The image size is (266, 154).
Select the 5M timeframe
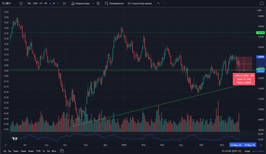tap(29, 3)
